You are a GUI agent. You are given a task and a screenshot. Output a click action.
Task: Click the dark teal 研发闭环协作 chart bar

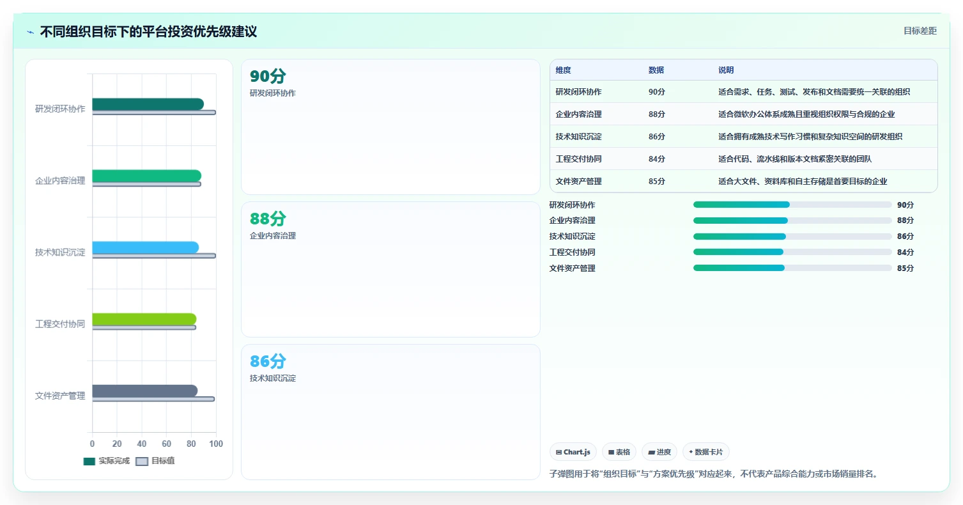pos(148,104)
